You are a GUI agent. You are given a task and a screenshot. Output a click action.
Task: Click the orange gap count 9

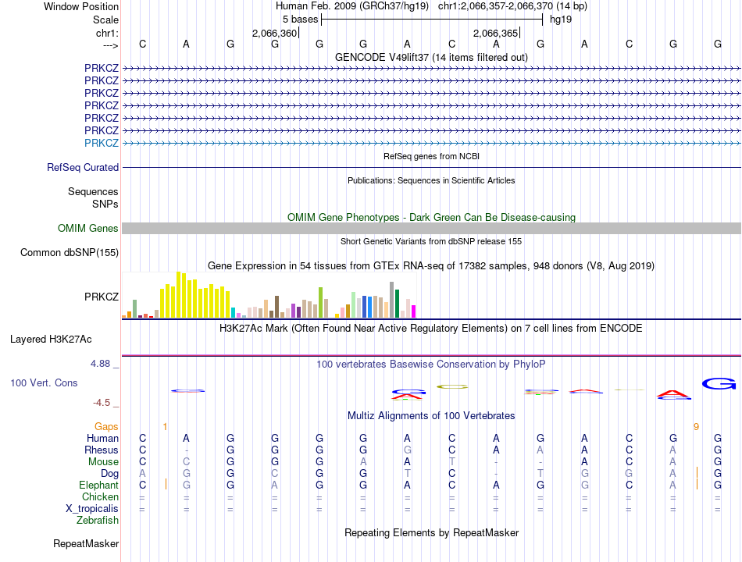click(x=696, y=427)
